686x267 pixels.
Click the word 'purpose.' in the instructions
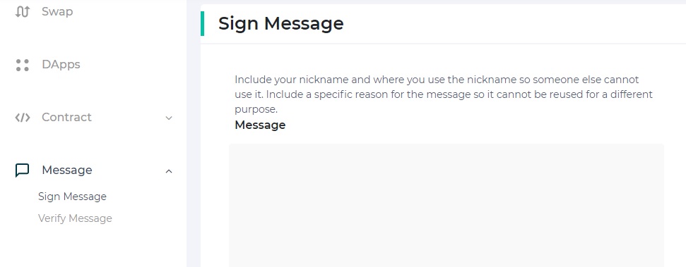[x=256, y=109]
